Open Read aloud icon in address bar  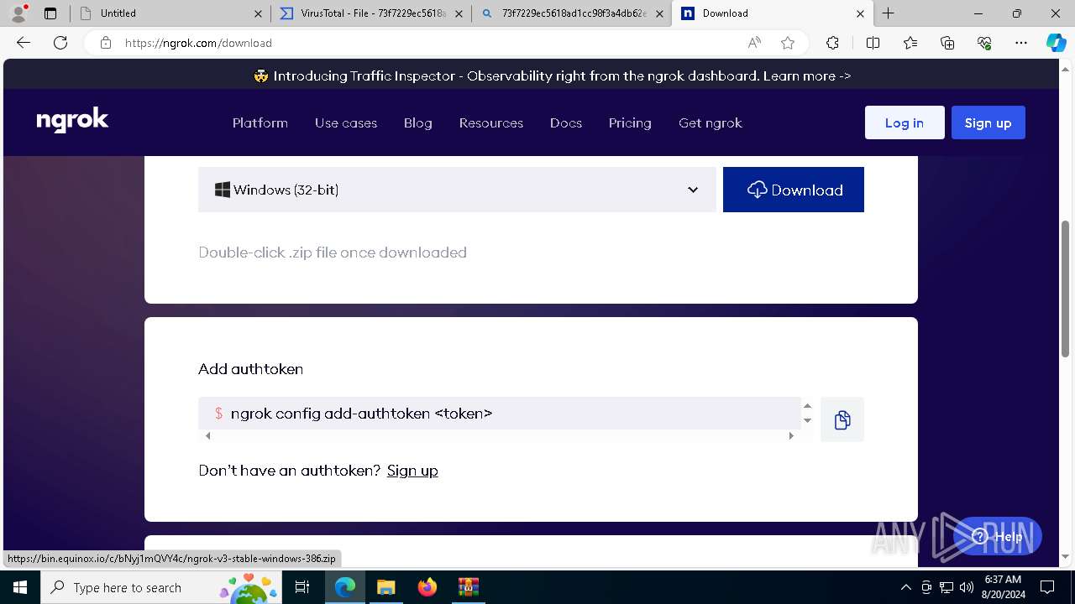[754, 43]
